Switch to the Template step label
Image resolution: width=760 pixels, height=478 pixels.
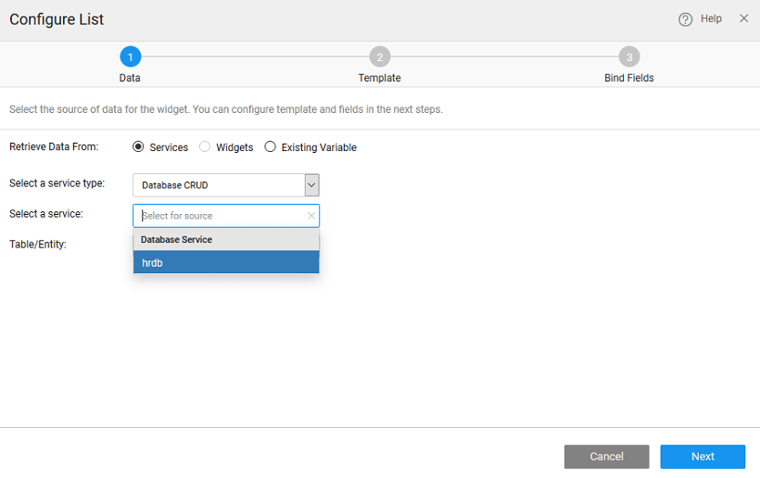[379, 79]
